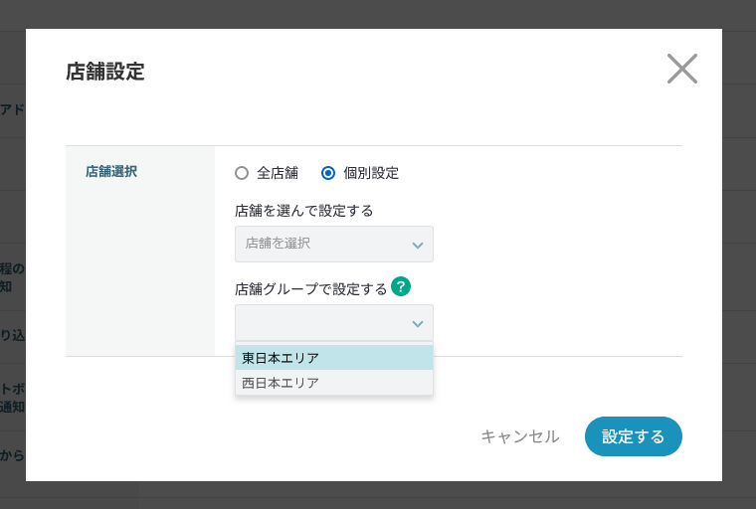This screenshot has height=509, width=756.
Task: Click the 個別設定 label text
Action: (x=371, y=173)
